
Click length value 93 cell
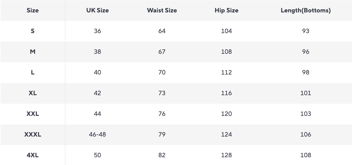point(306,31)
